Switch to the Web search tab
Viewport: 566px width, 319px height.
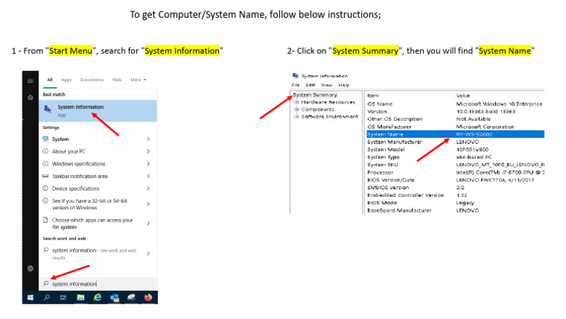tap(116, 80)
